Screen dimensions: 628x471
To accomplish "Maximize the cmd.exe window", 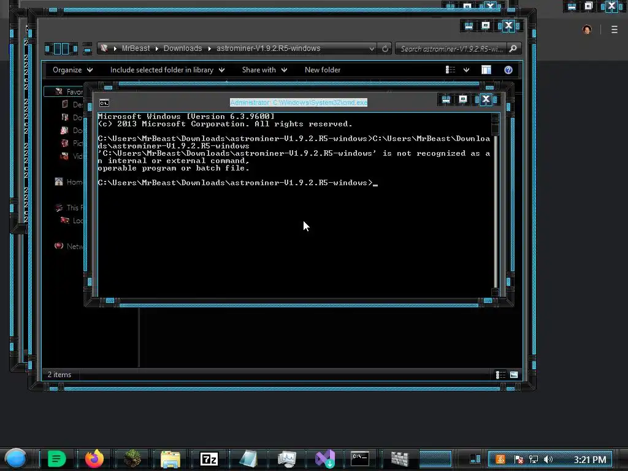I will [x=463, y=99].
